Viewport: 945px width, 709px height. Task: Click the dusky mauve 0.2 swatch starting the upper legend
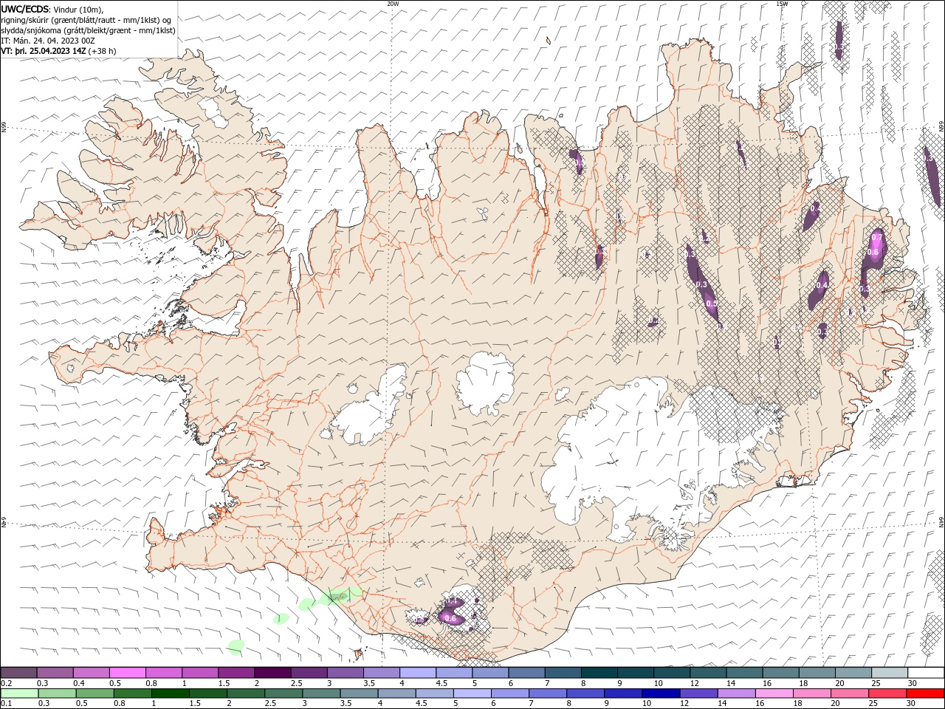pyautogui.click(x=18, y=673)
